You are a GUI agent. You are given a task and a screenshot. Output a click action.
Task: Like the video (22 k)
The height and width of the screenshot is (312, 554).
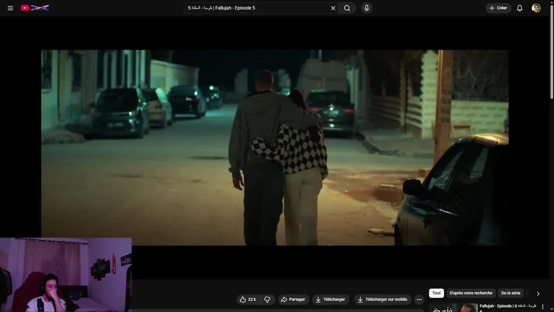click(248, 299)
